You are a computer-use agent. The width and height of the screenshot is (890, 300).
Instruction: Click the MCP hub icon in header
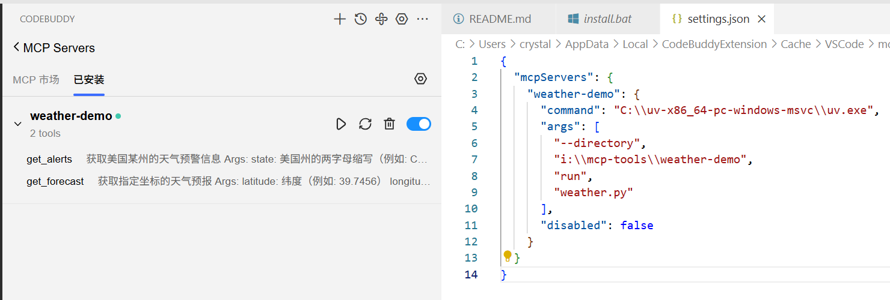381,19
